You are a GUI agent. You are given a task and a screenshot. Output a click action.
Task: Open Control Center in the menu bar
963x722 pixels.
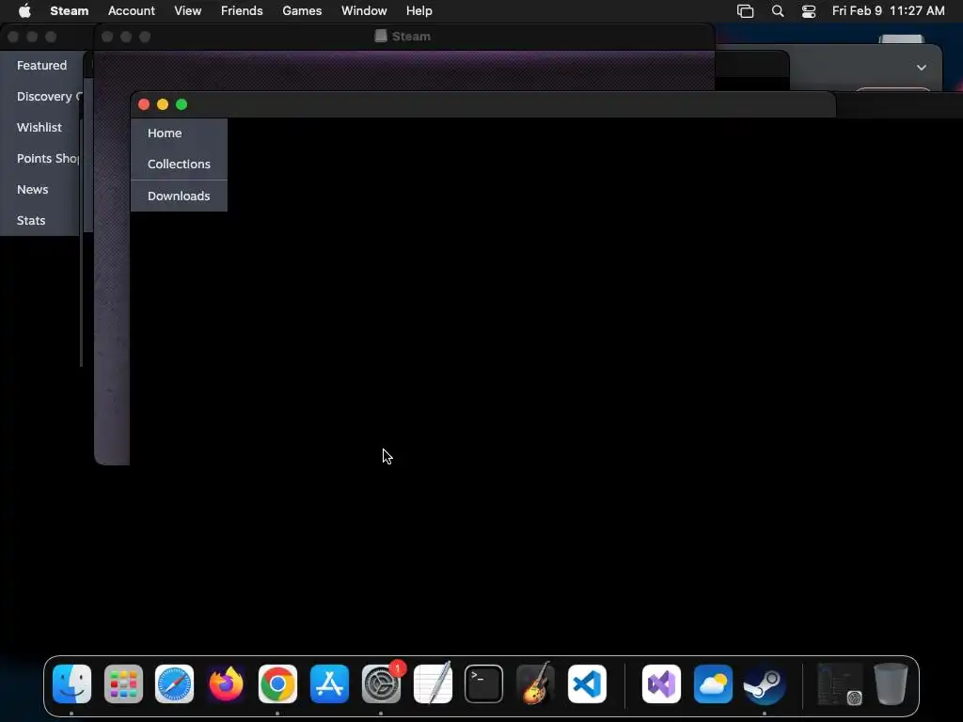pos(809,11)
